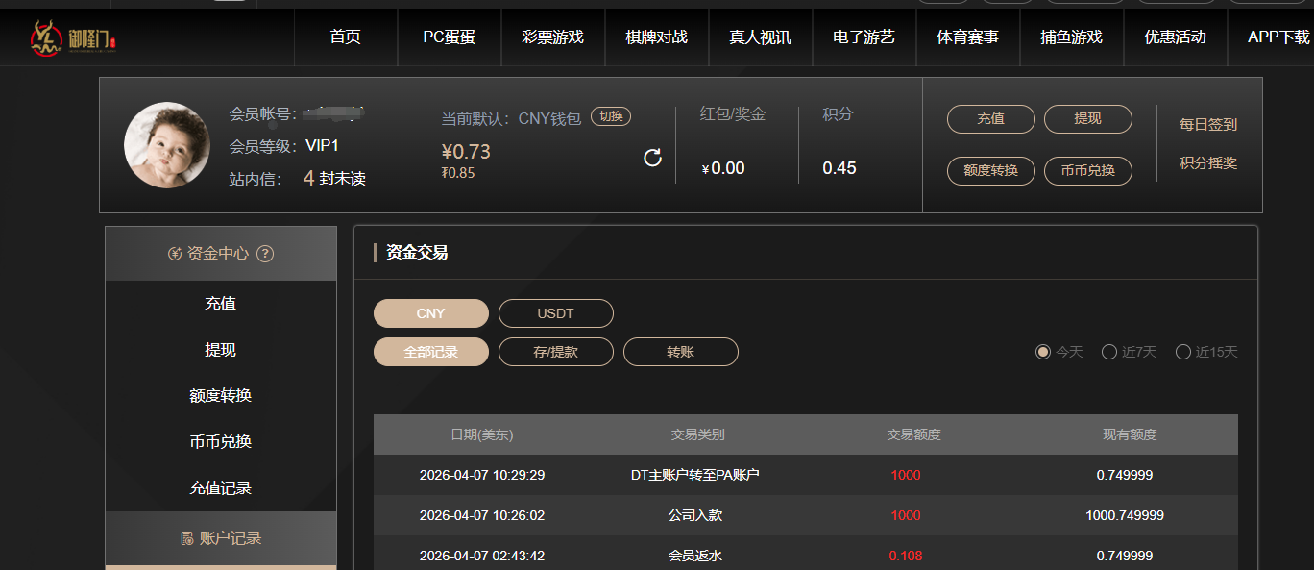Select the 近15天 radio button

tap(1183, 352)
